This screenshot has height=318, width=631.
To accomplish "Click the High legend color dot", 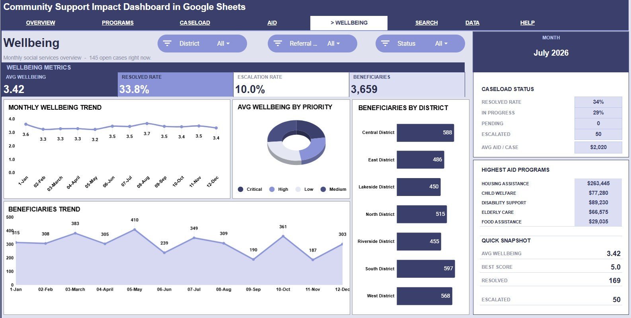I will click(x=272, y=189).
